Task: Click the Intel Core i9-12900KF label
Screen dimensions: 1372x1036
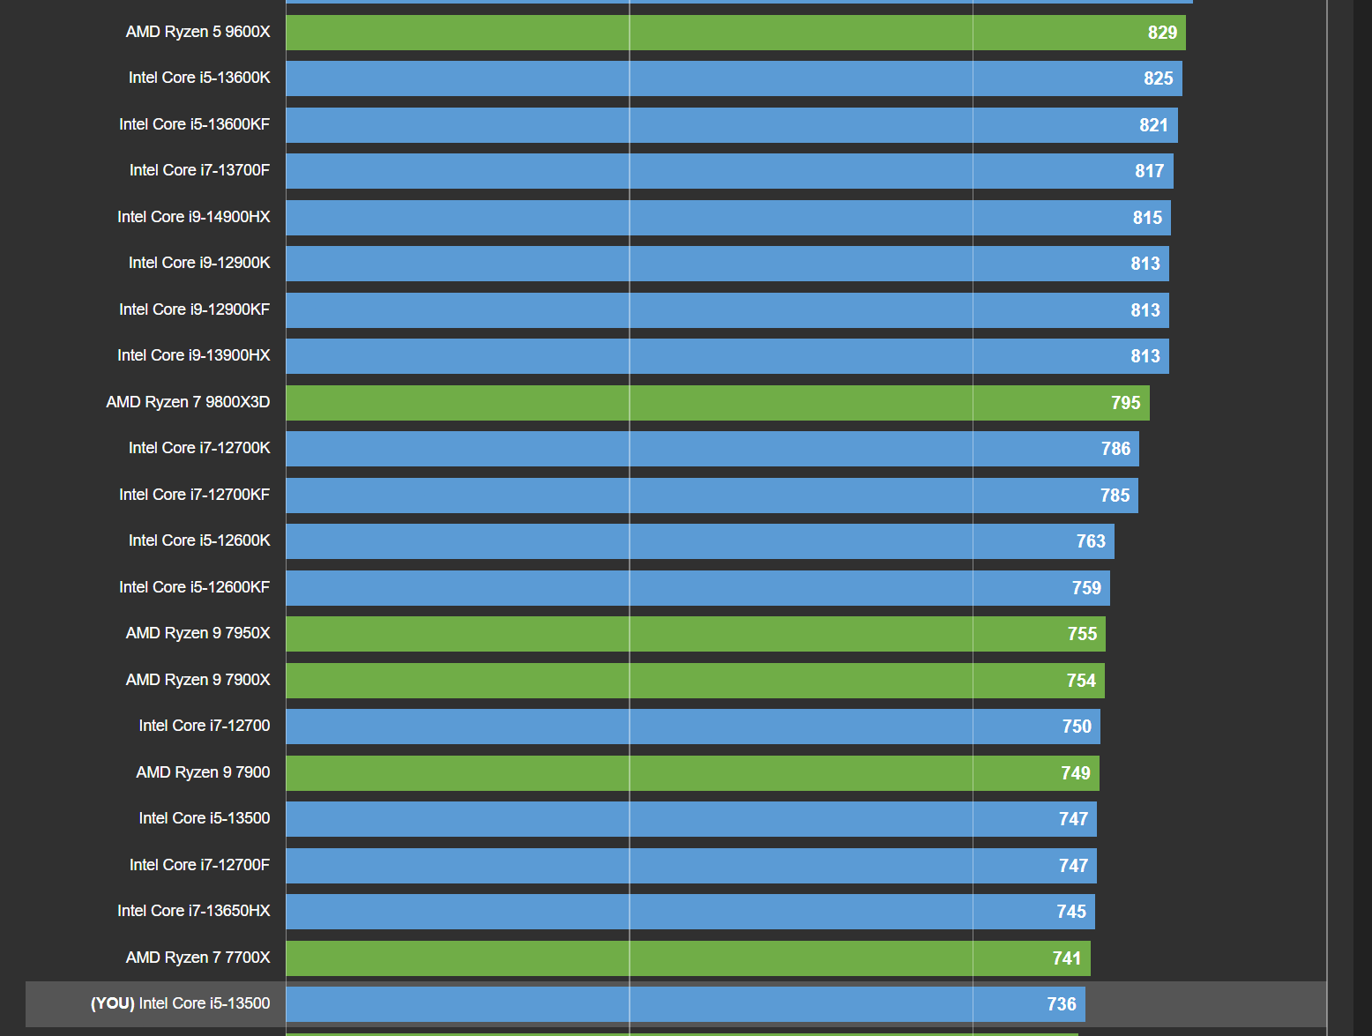Action: pyautogui.click(x=194, y=309)
